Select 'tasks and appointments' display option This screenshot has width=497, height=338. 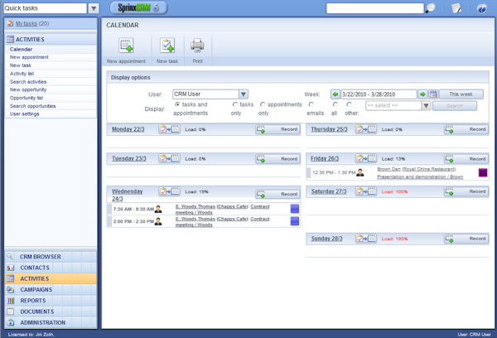(177, 104)
